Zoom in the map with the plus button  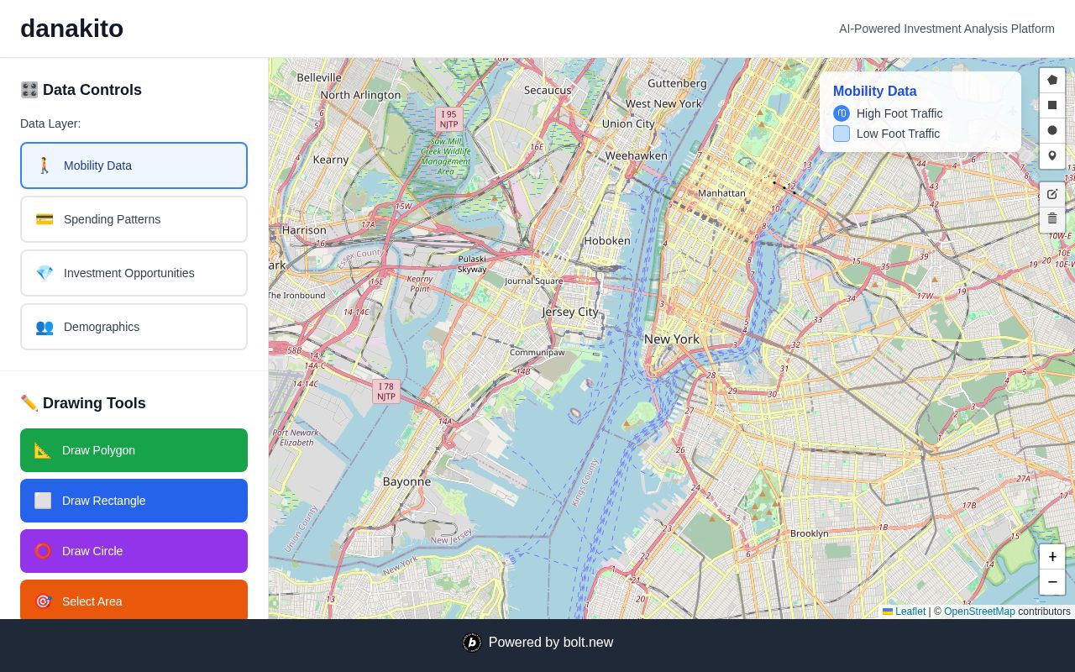(x=1052, y=557)
